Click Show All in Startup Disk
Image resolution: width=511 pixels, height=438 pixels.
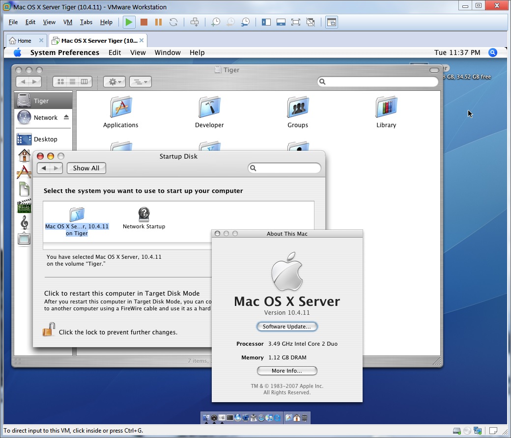click(x=86, y=168)
